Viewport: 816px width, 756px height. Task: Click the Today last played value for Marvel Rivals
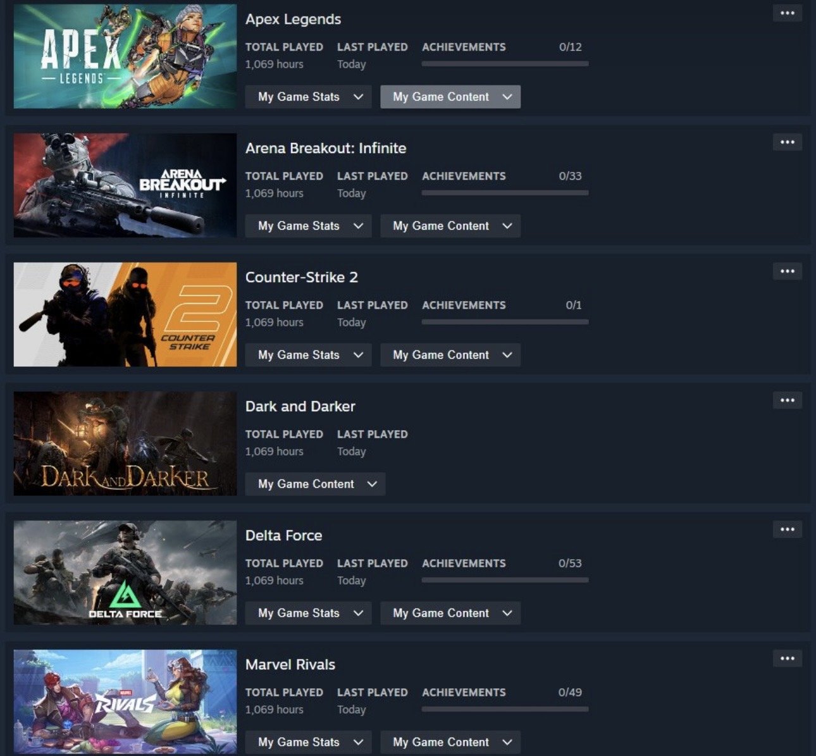click(x=352, y=710)
